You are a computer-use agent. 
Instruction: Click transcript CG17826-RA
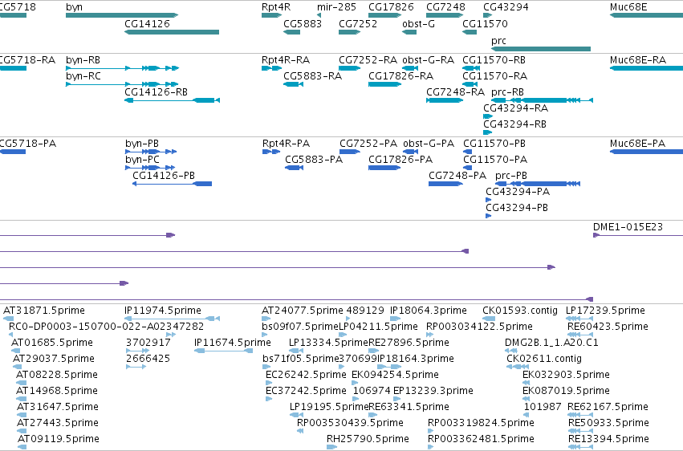coord(384,84)
